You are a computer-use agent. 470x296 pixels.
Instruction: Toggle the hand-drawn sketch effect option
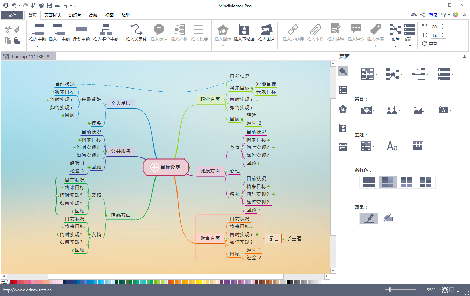(388, 218)
